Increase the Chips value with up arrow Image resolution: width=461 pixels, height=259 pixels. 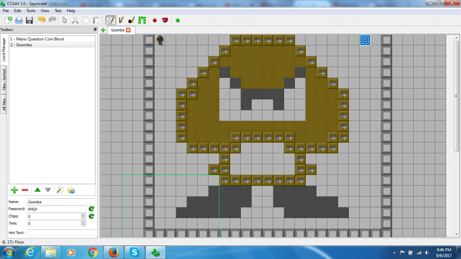coord(83,214)
